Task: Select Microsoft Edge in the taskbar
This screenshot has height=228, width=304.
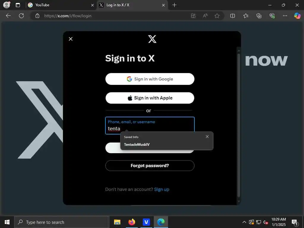Action: 161,222
